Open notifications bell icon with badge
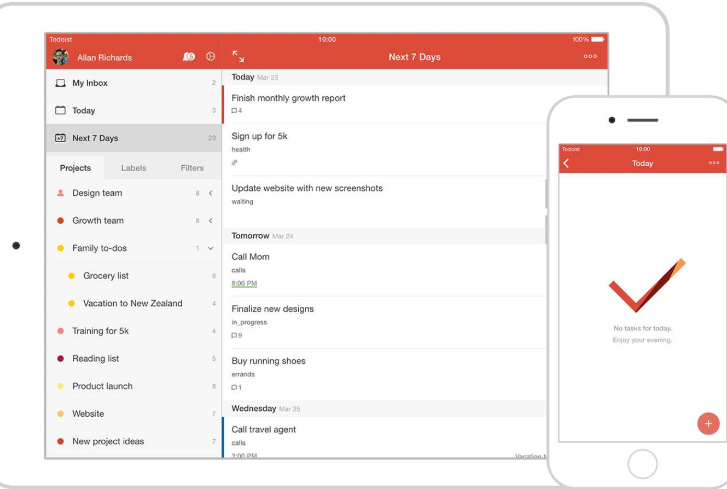The height and width of the screenshot is (489, 727). pos(189,57)
